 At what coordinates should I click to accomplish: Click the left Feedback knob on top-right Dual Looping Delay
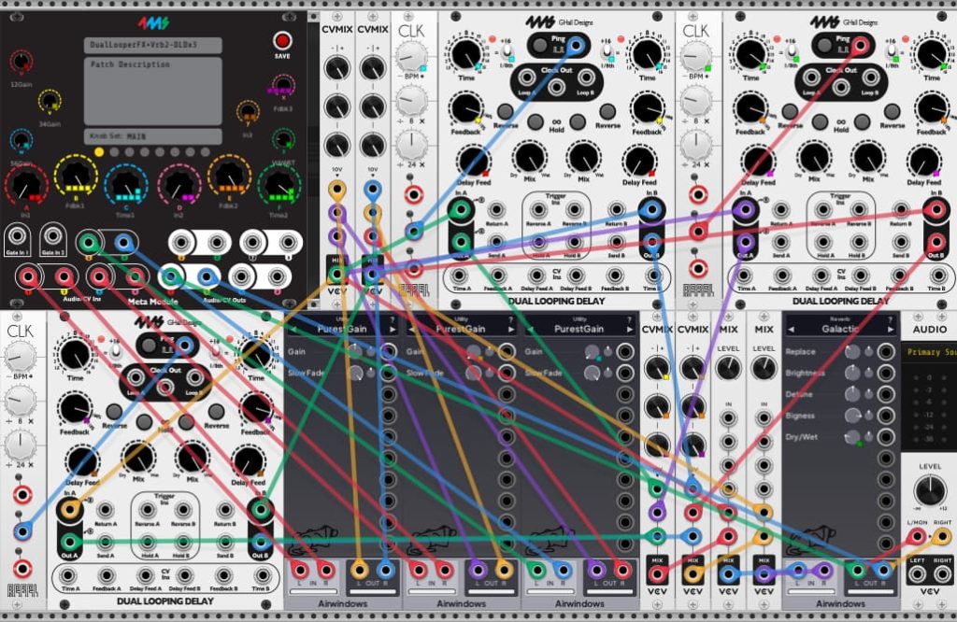[x=750, y=108]
